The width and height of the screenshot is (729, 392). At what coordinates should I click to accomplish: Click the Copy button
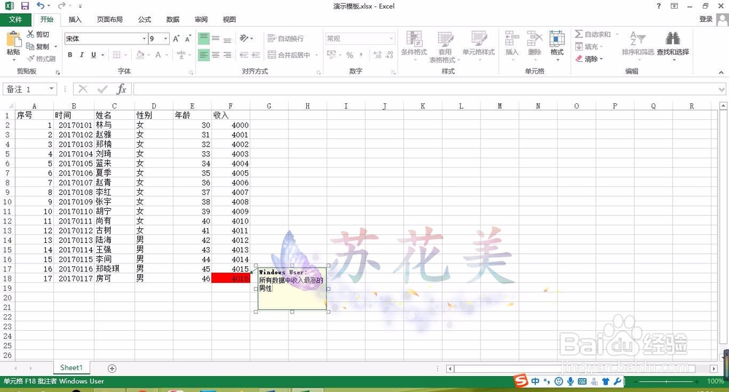[x=37, y=47]
